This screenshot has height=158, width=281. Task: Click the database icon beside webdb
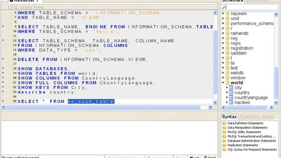[227, 73]
